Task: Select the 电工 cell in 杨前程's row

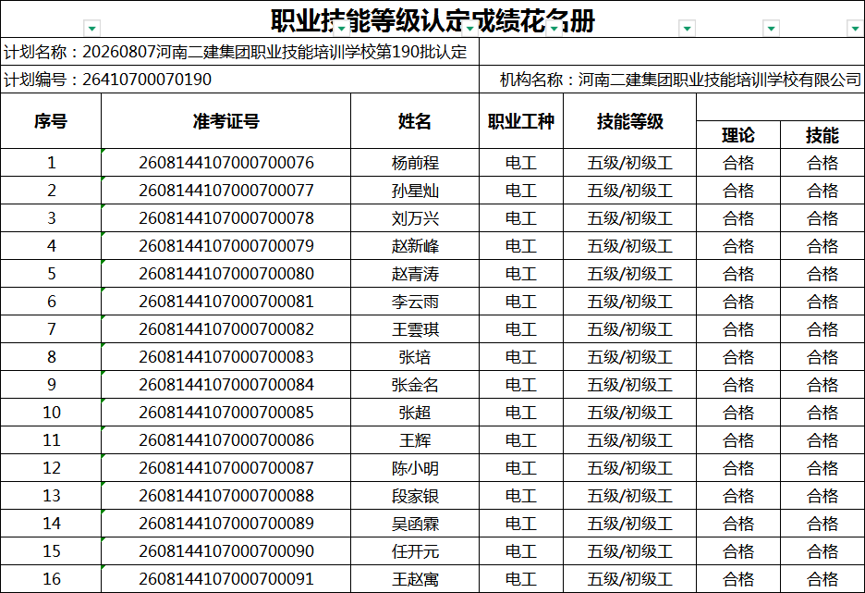Action: (x=521, y=163)
